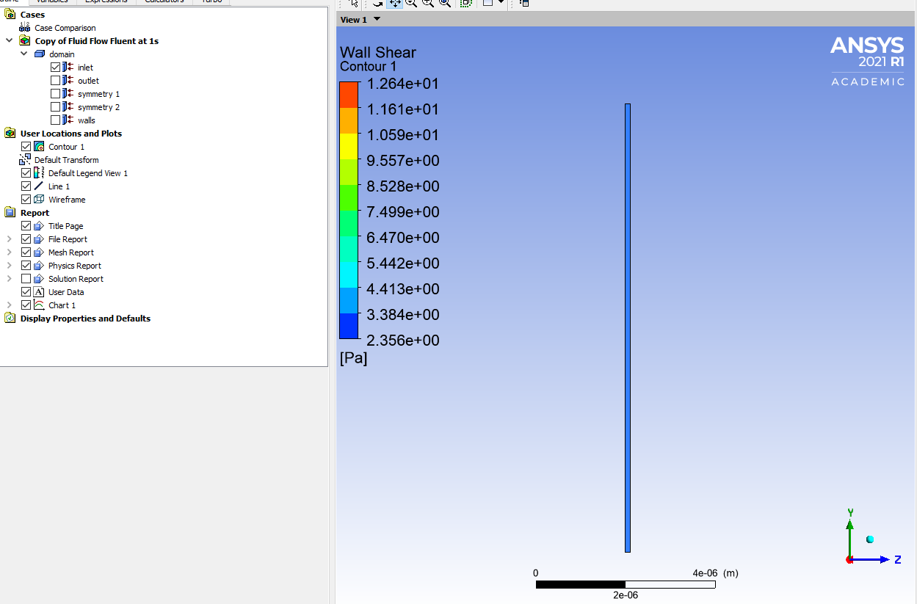Toggle the Wireframe checkbox
This screenshot has height=604, width=917.
point(26,200)
